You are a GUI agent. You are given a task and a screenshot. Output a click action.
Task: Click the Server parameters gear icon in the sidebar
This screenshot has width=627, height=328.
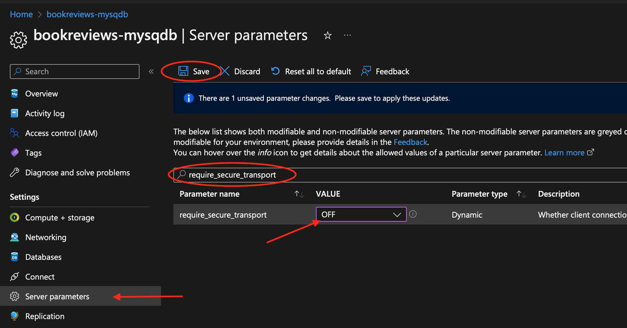pos(15,296)
